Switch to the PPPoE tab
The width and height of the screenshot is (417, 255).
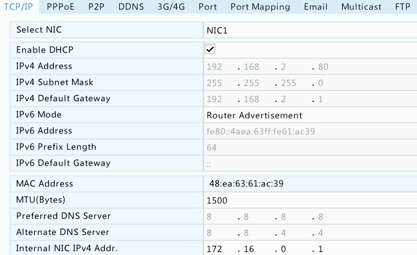click(x=61, y=7)
